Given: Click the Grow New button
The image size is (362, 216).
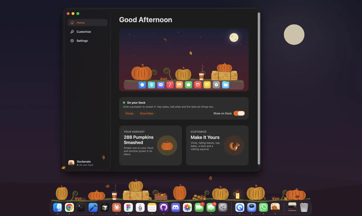Looking at the screenshot, I should tap(147, 113).
